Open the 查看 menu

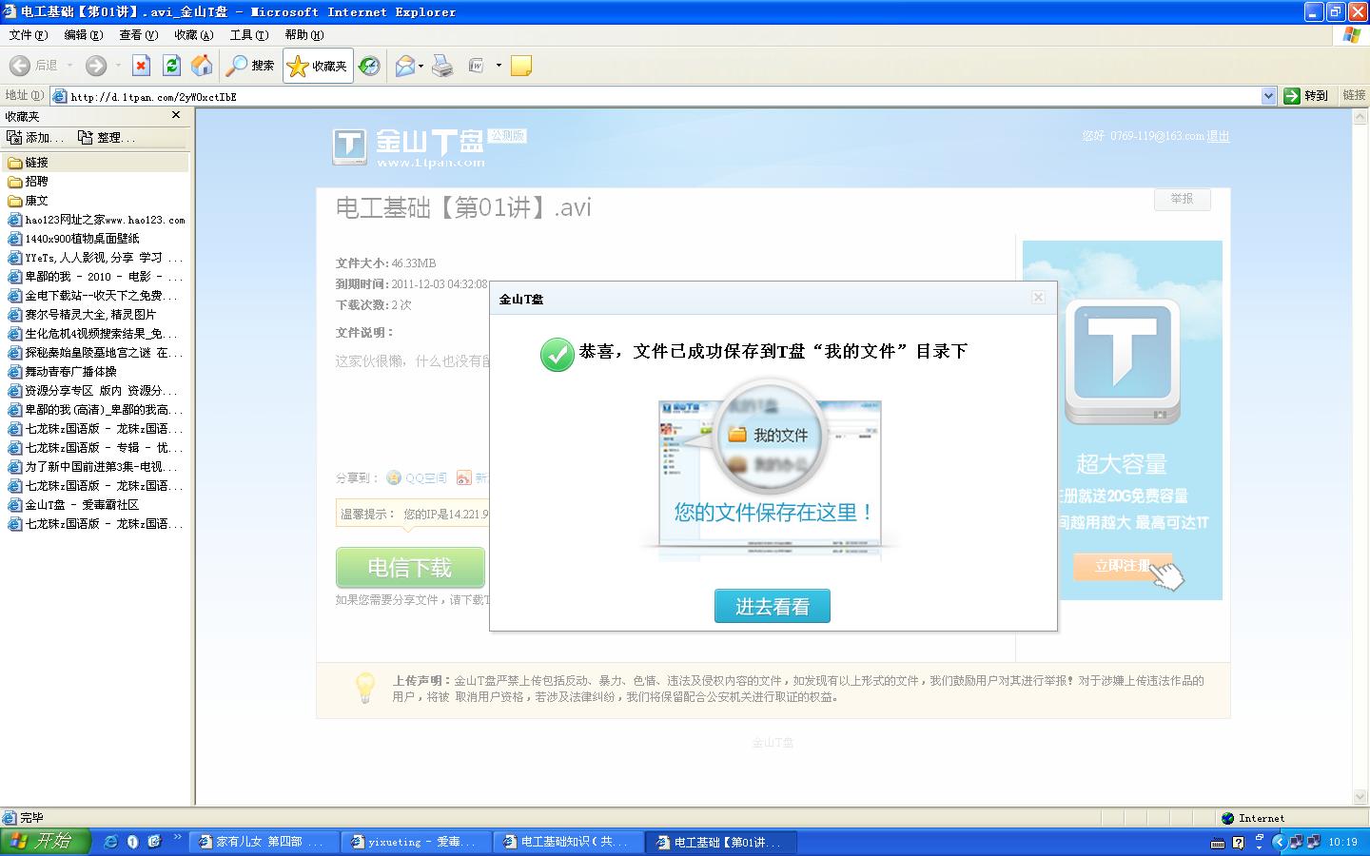[x=137, y=35]
